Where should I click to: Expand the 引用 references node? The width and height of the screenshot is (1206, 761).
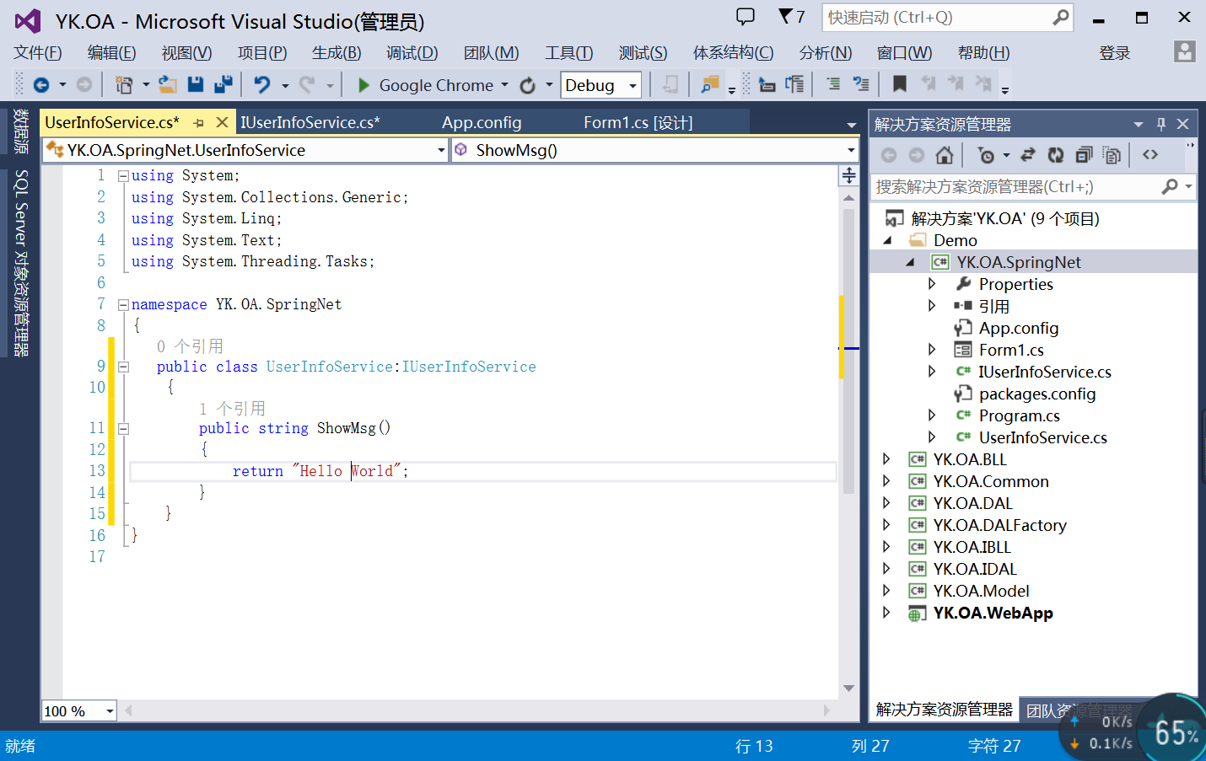tap(932, 306)
